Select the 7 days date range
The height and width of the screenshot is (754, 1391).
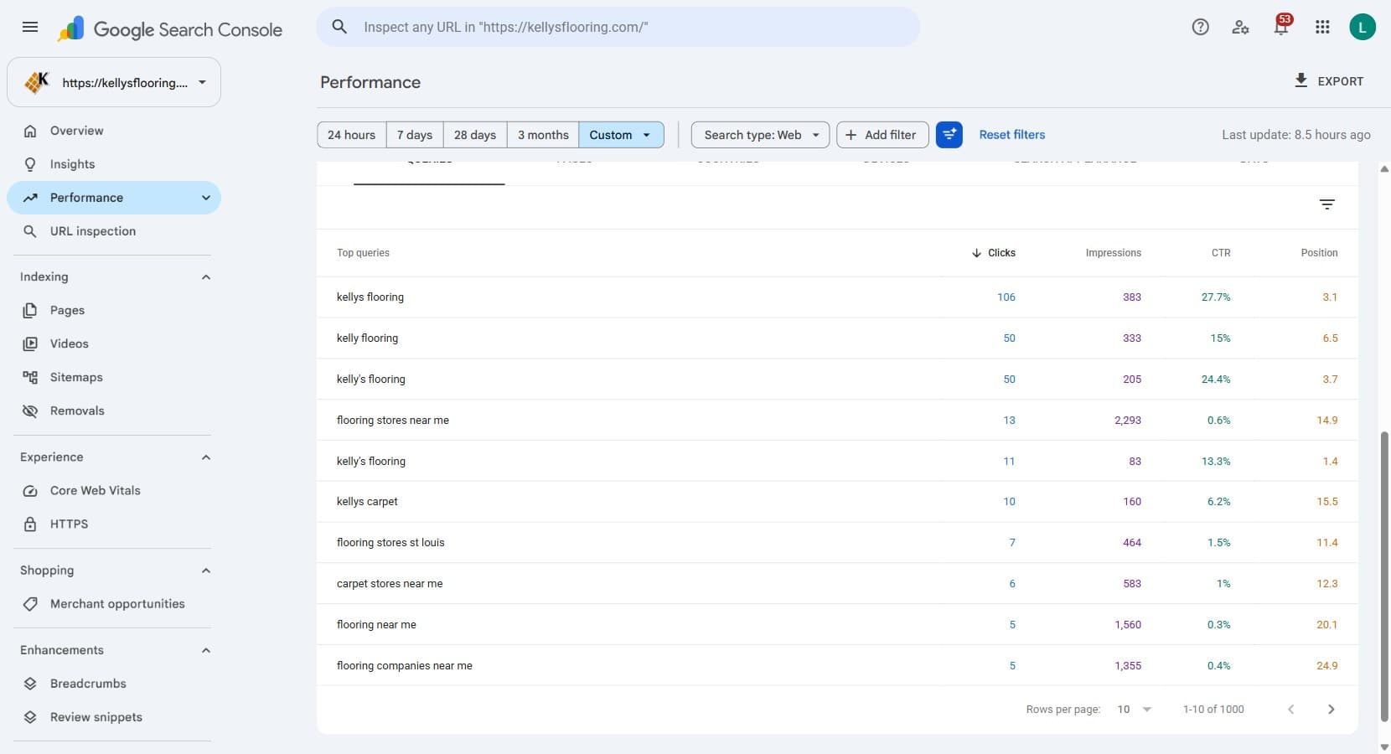(x=415, y=135)
